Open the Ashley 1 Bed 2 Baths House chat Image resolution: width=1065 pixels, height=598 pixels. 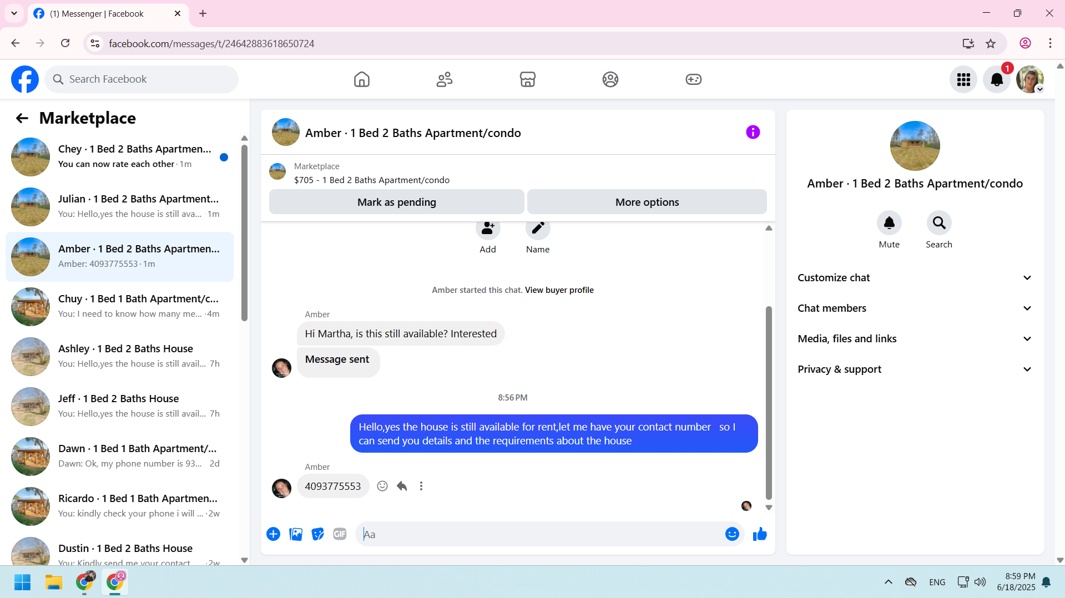119,357
